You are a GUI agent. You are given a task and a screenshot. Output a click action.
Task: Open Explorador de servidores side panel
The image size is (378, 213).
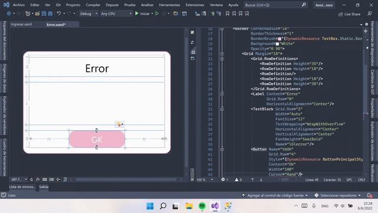pyautogui.click(x=4, y=115)
